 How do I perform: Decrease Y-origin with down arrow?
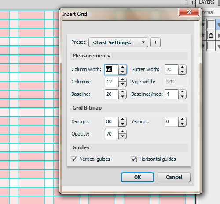[x=182, y=124]
